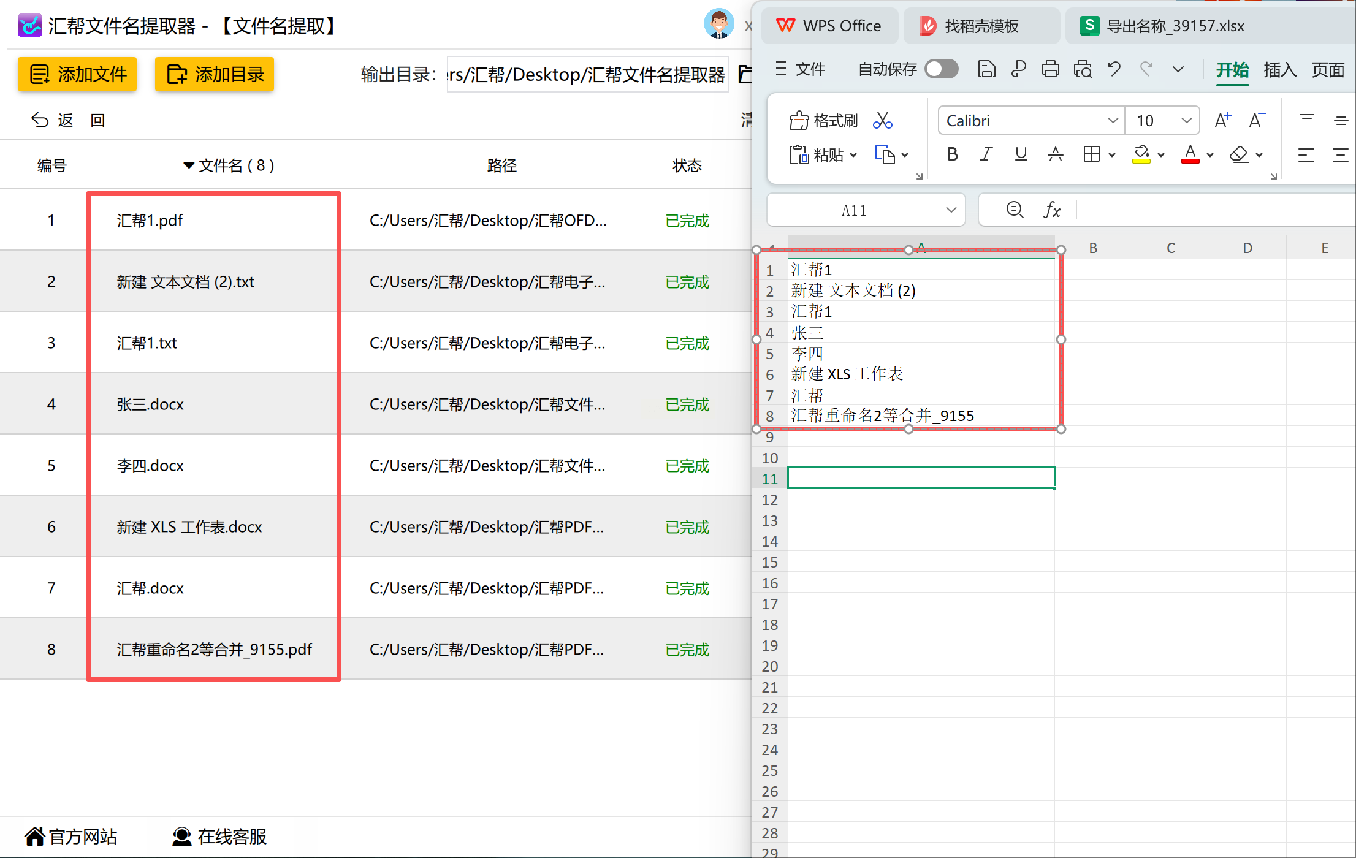Click the 输出目录 path input field
The width and height of the screenshot is (1356, 858).
point(587,75)
